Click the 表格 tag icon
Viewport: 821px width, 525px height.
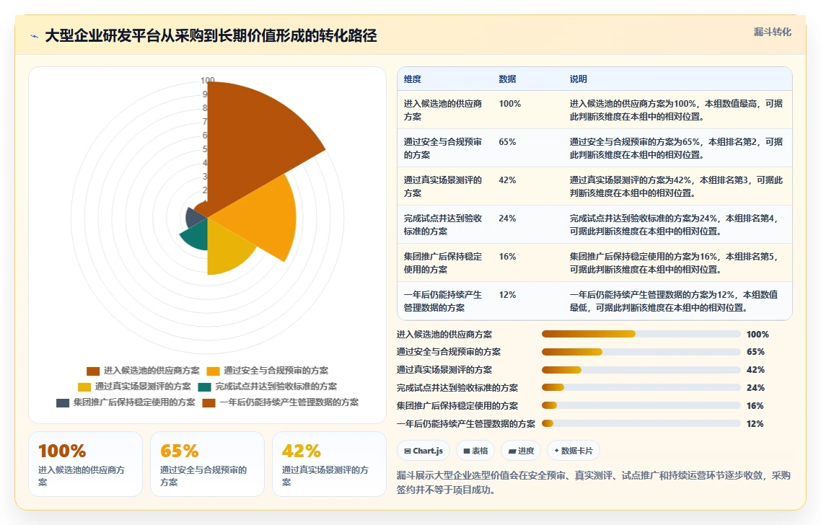467,451
